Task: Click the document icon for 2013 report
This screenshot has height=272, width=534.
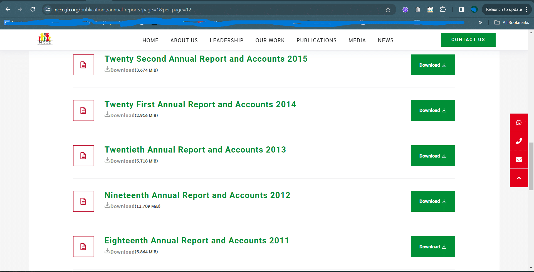Action: click(83, 156)
